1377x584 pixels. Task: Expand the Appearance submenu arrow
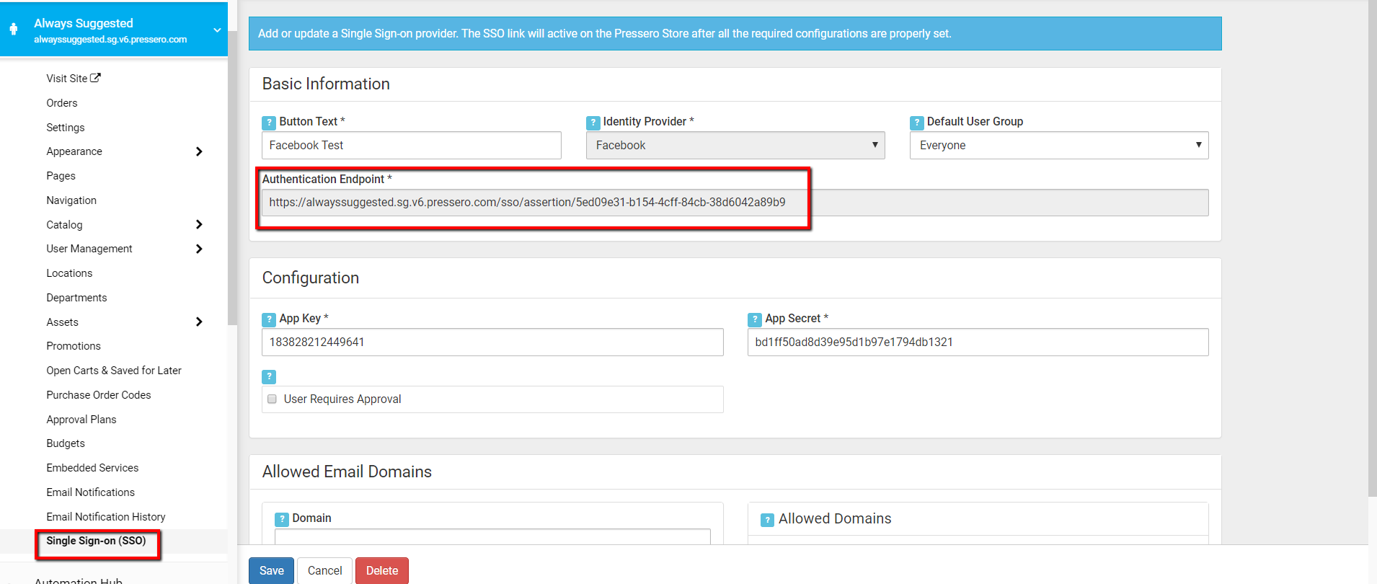coord(199,151)
